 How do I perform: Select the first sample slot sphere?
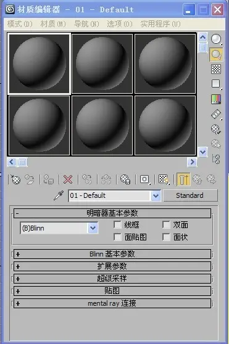(39, 63)
